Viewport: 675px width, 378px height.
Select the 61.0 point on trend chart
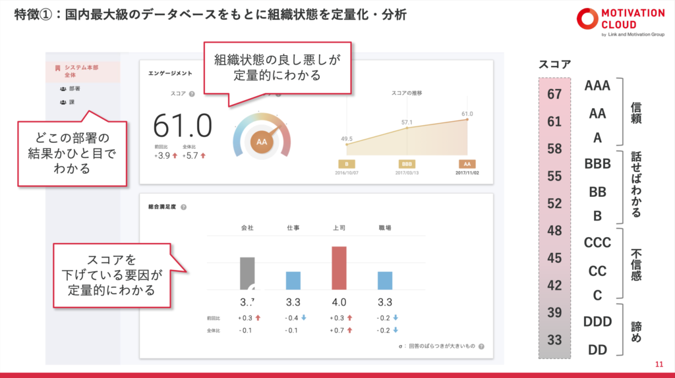pos(467,119)
